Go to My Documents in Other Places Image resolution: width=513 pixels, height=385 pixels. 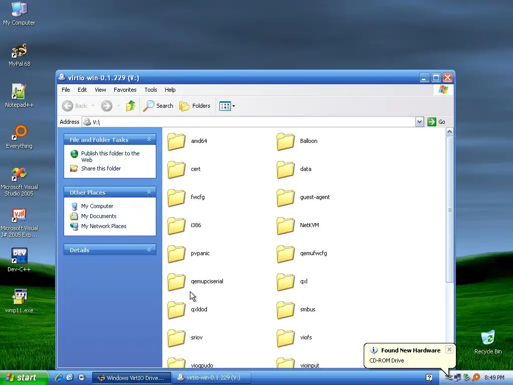(x=99, y=216)
